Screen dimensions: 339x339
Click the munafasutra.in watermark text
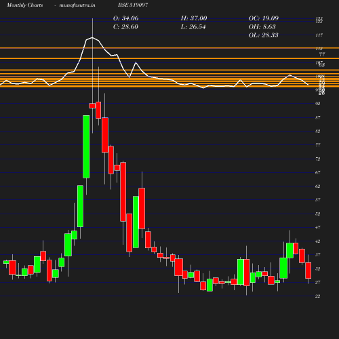tap(77, 5)
